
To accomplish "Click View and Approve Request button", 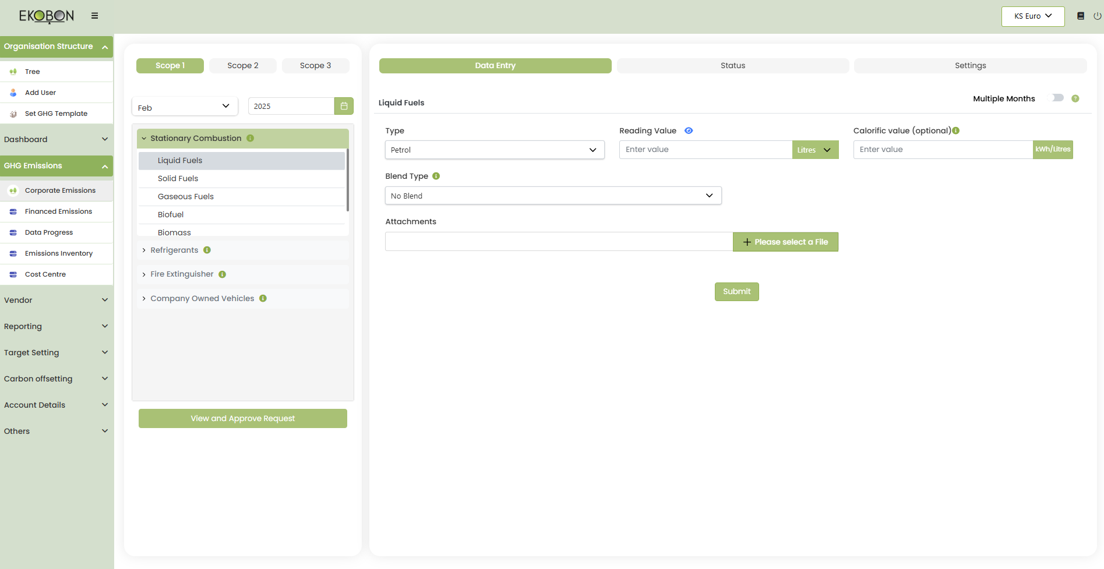I will click(242, 418).
